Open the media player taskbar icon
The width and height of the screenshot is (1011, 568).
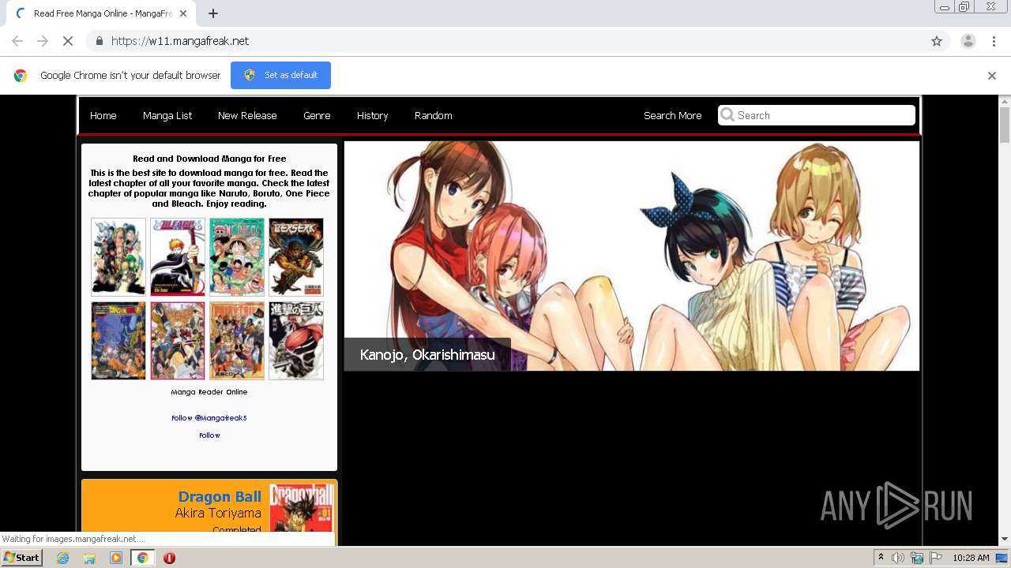pos(116,558)
